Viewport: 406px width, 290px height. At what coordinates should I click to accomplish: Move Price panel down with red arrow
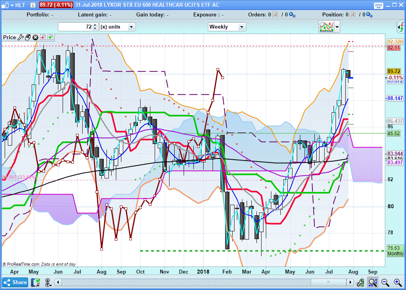pos(43,38)
